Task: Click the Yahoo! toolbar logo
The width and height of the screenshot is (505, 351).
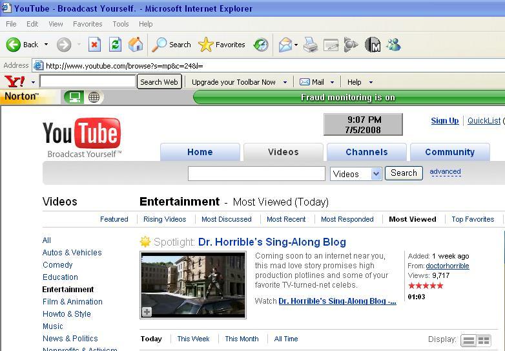Action: (x=15, y=82)
